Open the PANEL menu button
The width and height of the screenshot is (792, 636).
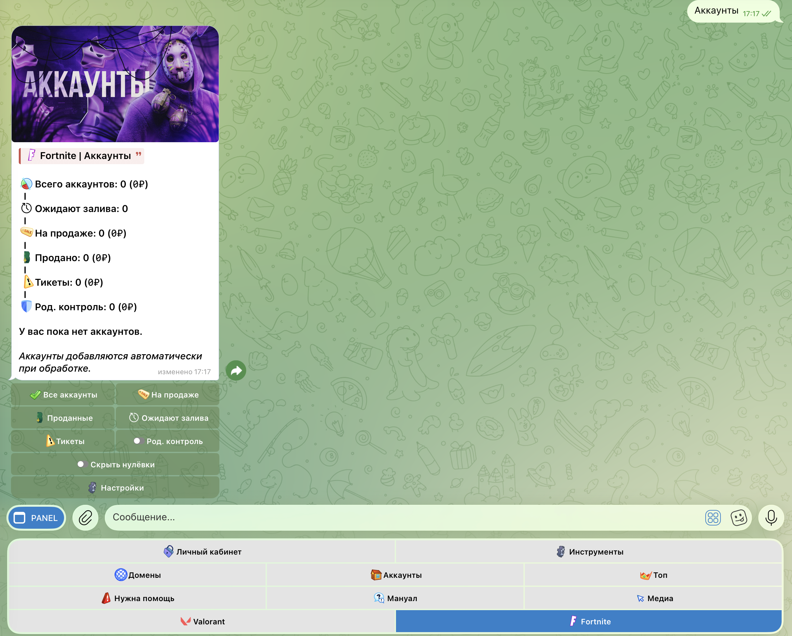36,518
